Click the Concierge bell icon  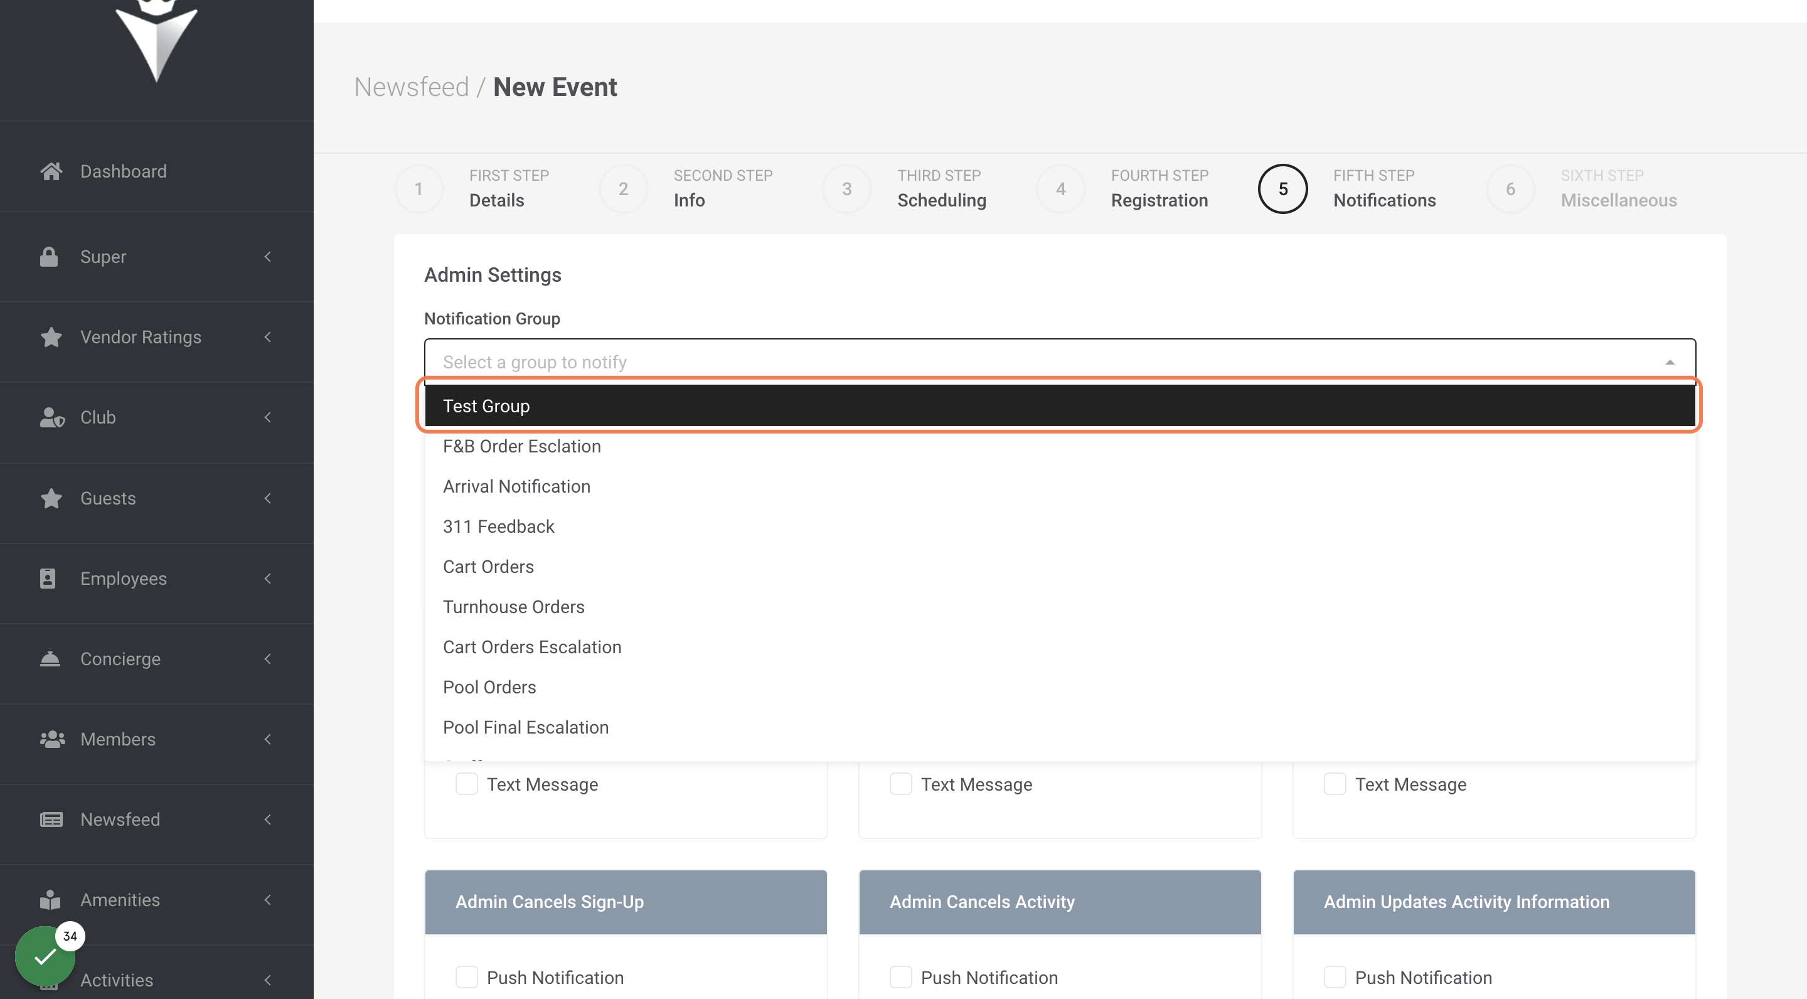coord(50,659)
